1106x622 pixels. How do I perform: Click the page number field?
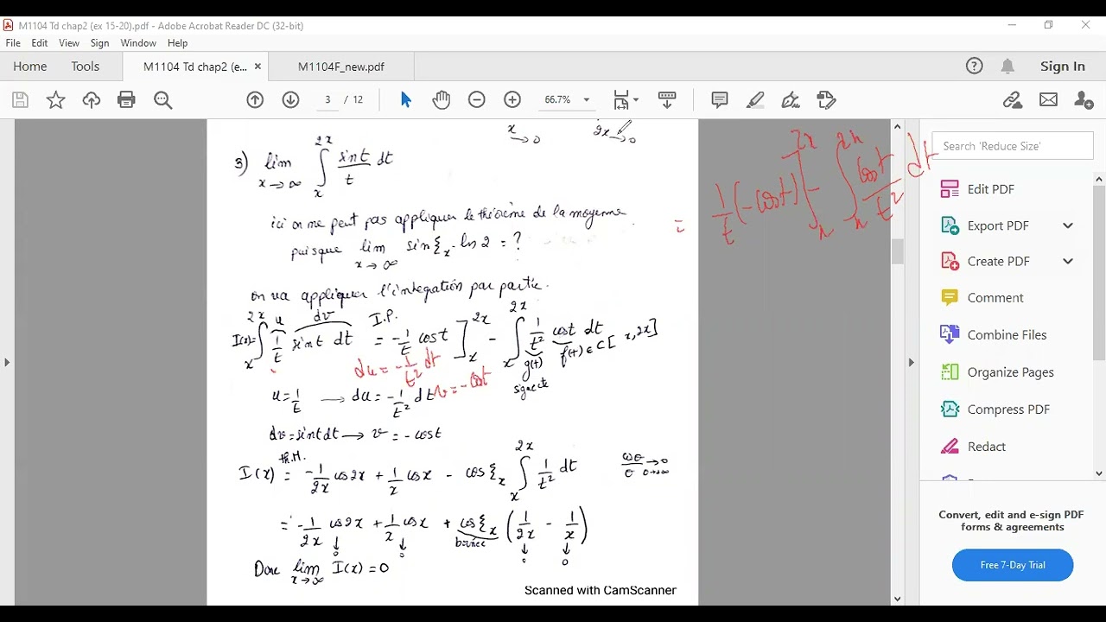[327, 100]
